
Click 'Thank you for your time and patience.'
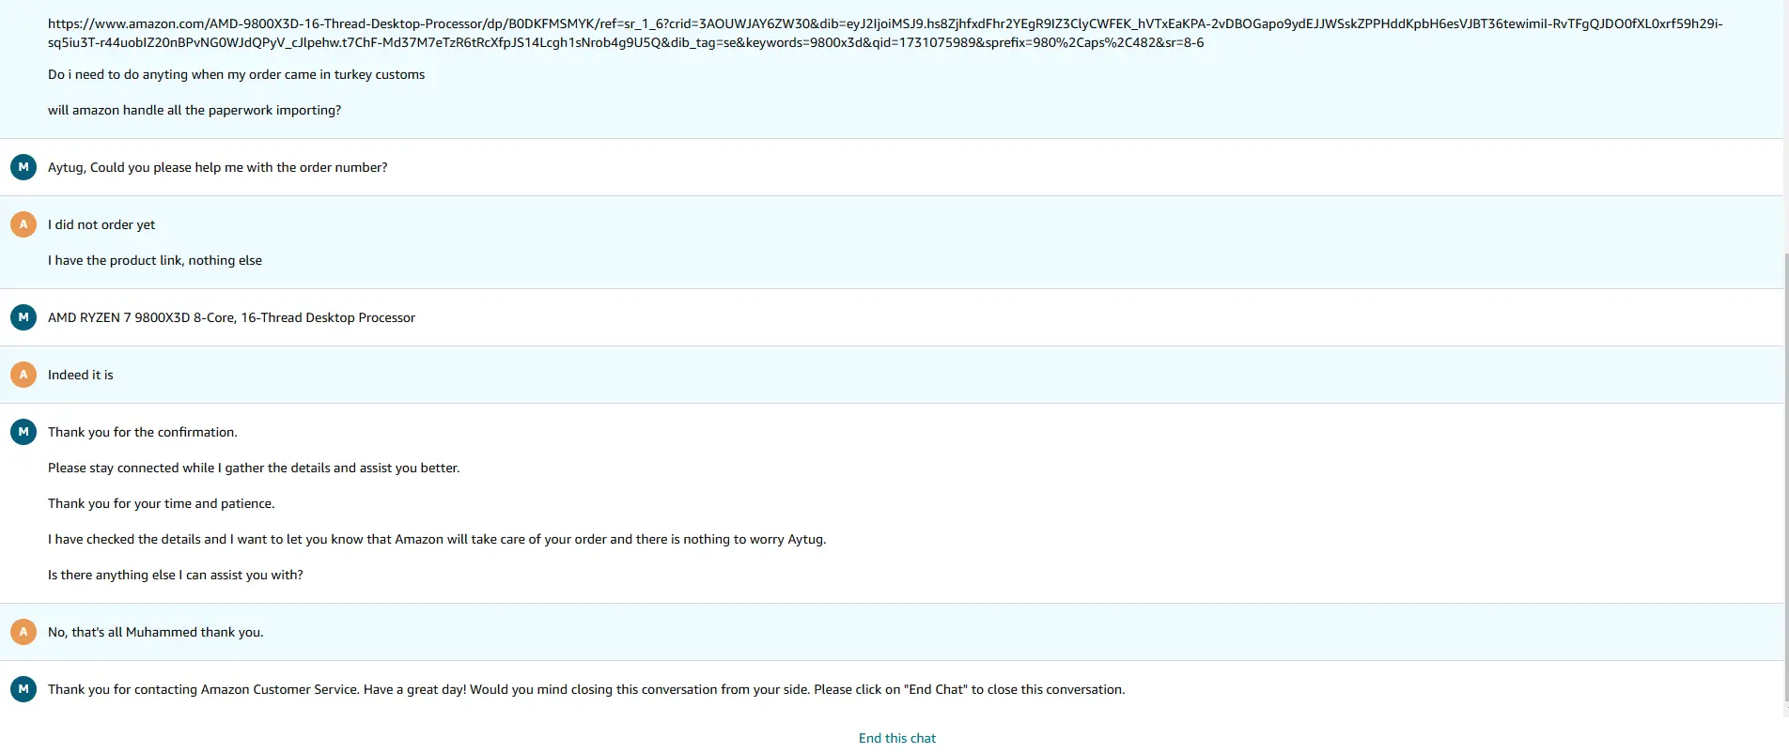tap(162, 503)
